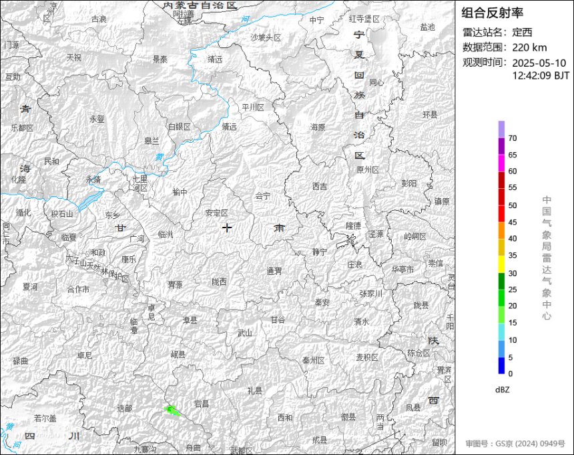Click the 组合反射率 title text
This screenshot has height=455, width=574.
[x=492, y=13]
